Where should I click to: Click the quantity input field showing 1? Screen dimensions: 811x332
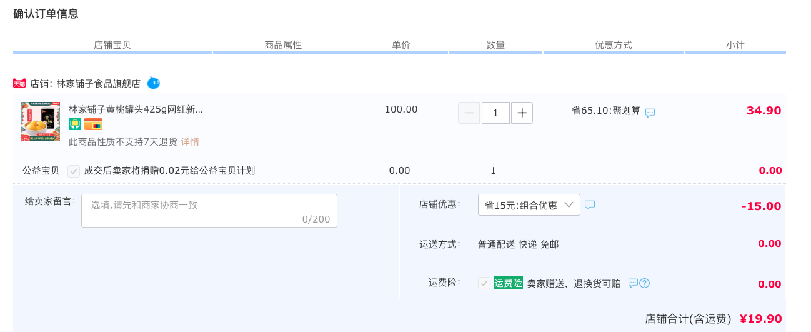pos(495,113)
